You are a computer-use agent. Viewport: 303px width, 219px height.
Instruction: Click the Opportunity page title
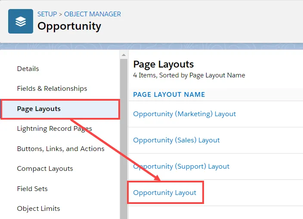[69, 26]
